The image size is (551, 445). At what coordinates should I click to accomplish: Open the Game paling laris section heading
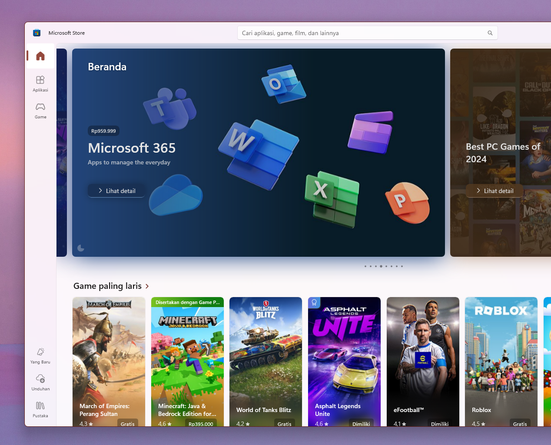[107, 286]
